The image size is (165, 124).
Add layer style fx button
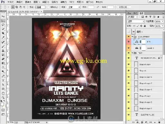click(138, 122)
